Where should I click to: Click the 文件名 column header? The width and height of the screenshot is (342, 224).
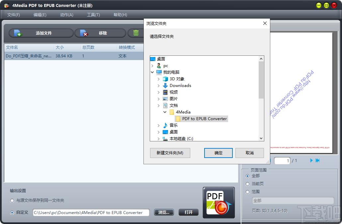pos(29,47)
